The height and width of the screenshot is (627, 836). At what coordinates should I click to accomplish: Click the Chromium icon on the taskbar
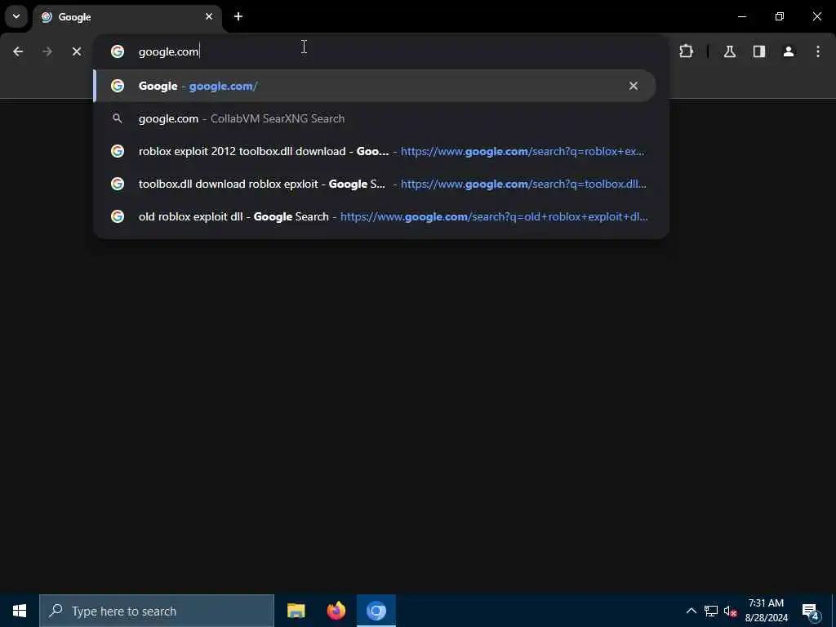[x=376, y=611]
